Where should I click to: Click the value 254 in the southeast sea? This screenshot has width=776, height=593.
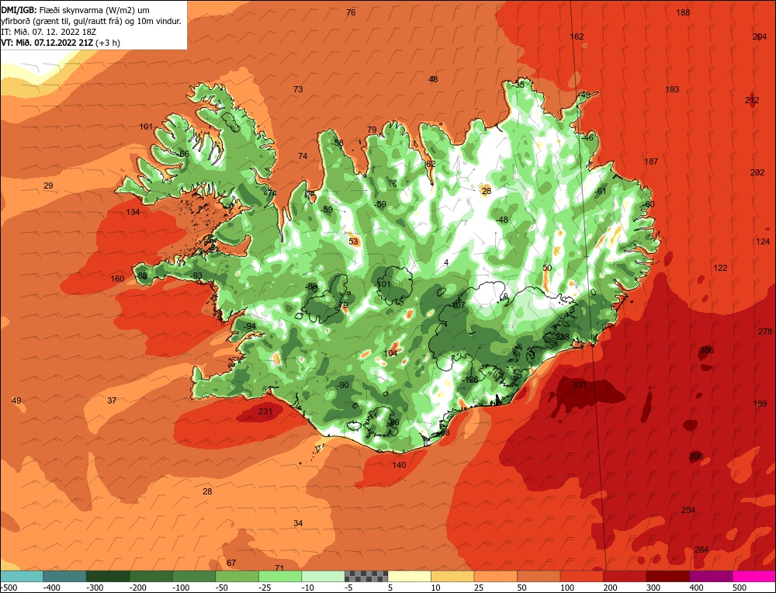tap(688, 510)
